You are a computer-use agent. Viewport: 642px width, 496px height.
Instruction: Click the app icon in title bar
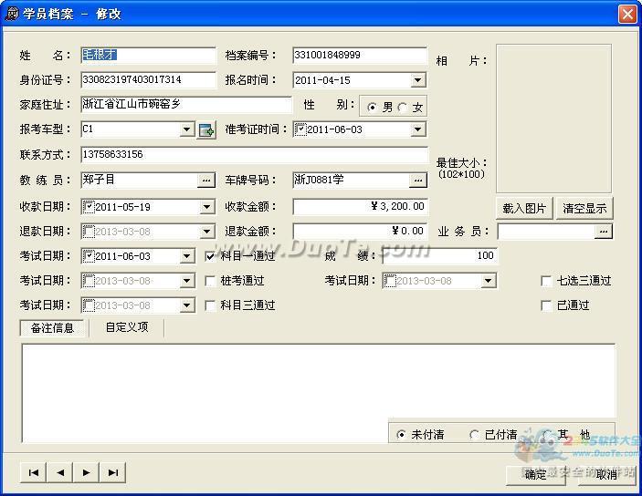click(x=12, y=14)
